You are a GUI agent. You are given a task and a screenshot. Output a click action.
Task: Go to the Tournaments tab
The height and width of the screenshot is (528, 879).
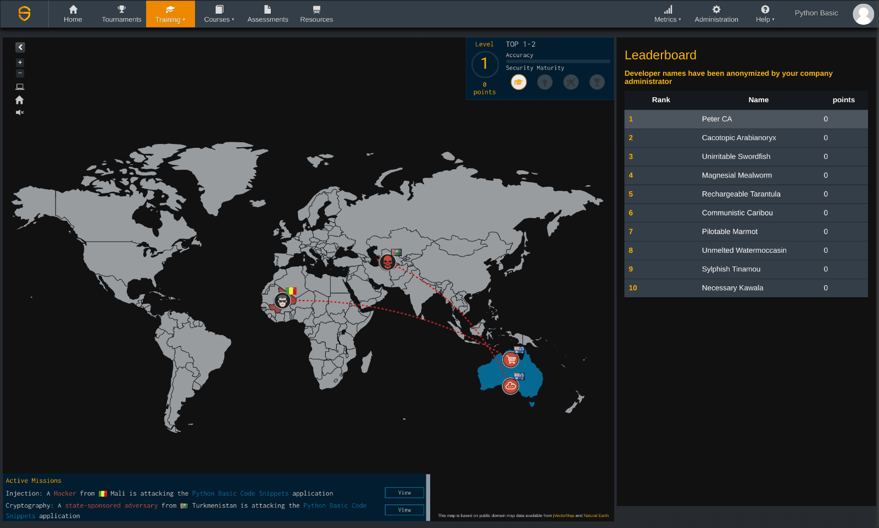[x=121, y=14]
